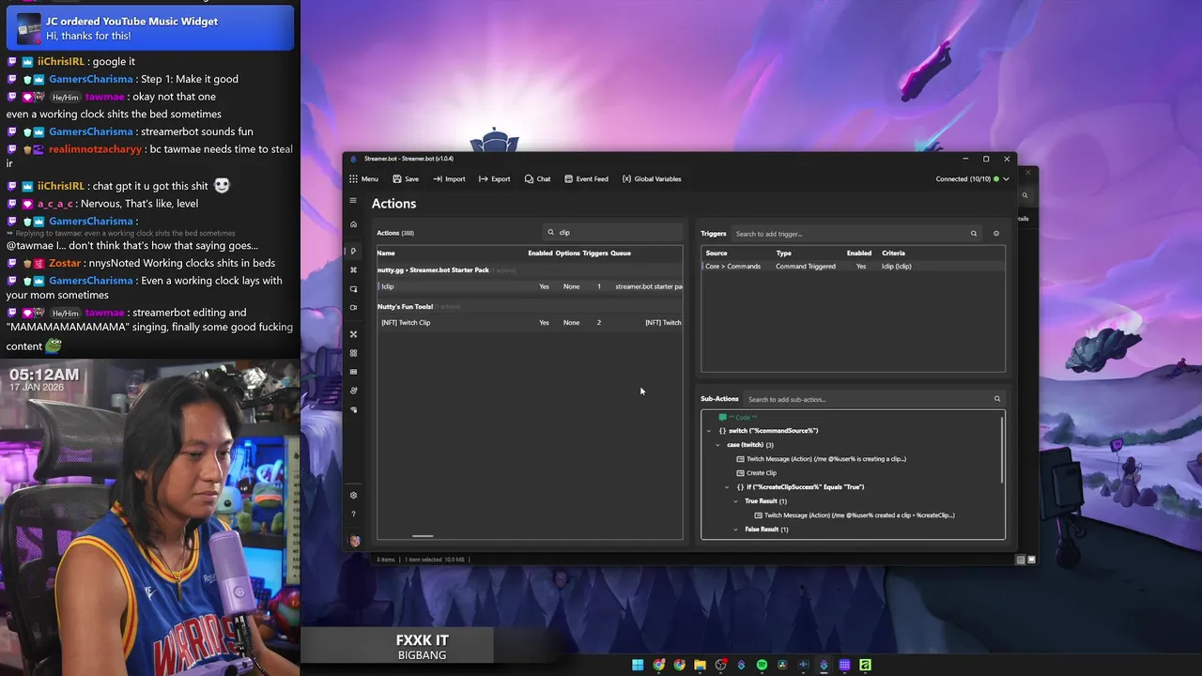Switch to large icons view at window bottom-right

tap(1031, 560)
